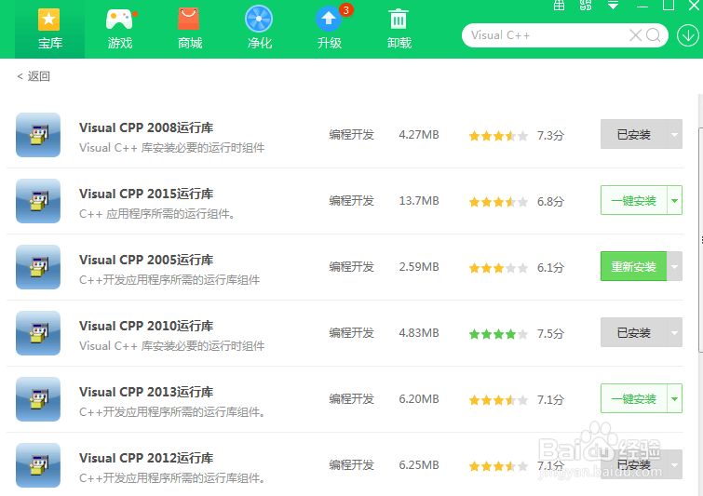This screenshot has width=703, height=496.
Task: Go to the 净化 tab
Action: point(259,29)
